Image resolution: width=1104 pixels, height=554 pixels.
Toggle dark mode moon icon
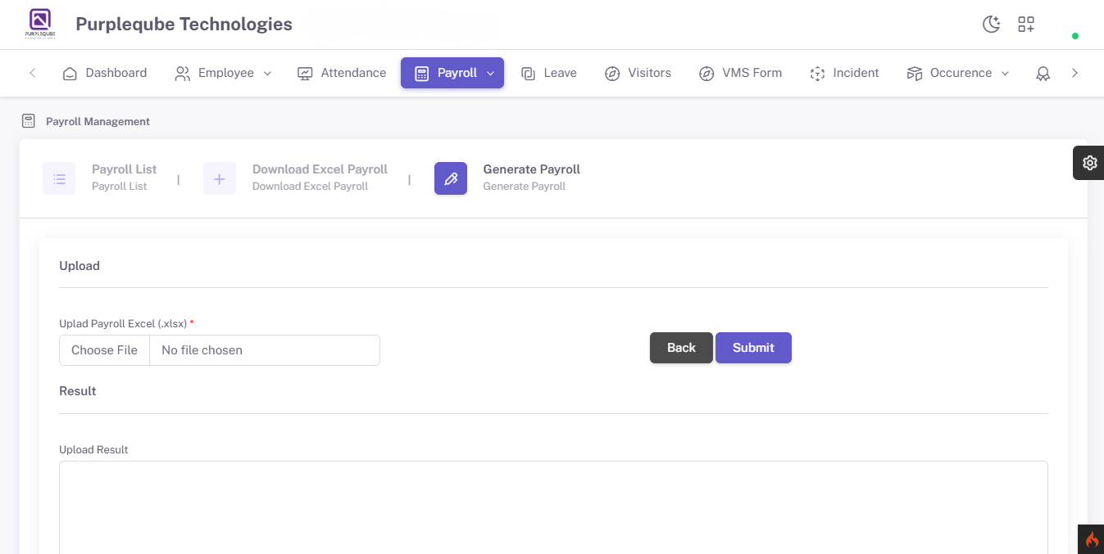(992, 25)
